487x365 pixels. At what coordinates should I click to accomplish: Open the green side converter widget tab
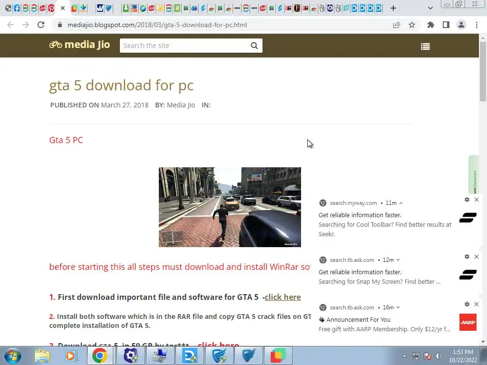click(x=474, y=174)
